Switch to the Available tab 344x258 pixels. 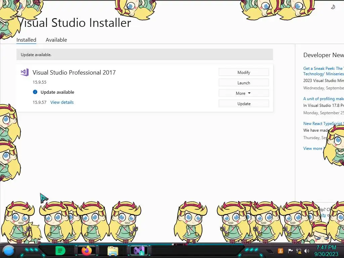(x=56, y=40)
